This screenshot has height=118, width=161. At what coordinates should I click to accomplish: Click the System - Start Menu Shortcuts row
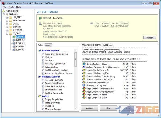point(109,79)
